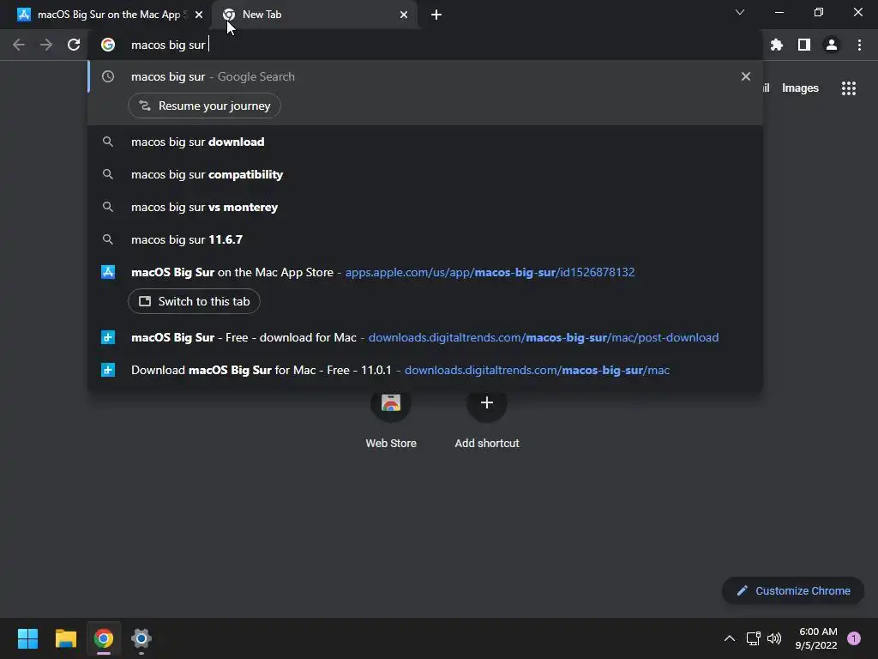Open the Web Store shortcut
Screen dimensions: 878x659
(391, 419)
